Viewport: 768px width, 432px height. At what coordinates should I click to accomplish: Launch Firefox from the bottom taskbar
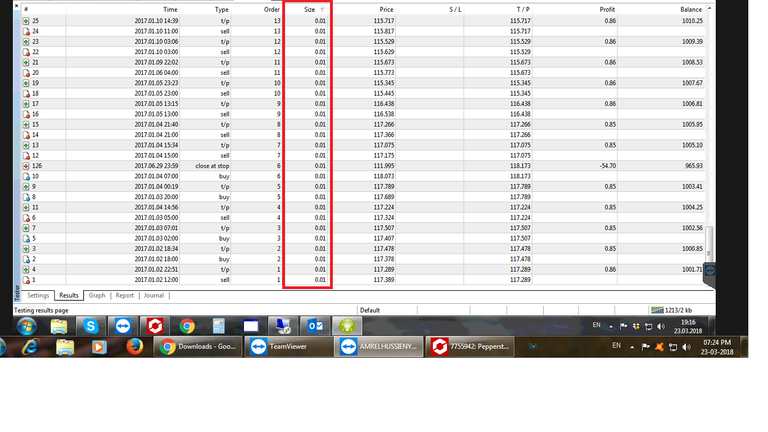134,346
